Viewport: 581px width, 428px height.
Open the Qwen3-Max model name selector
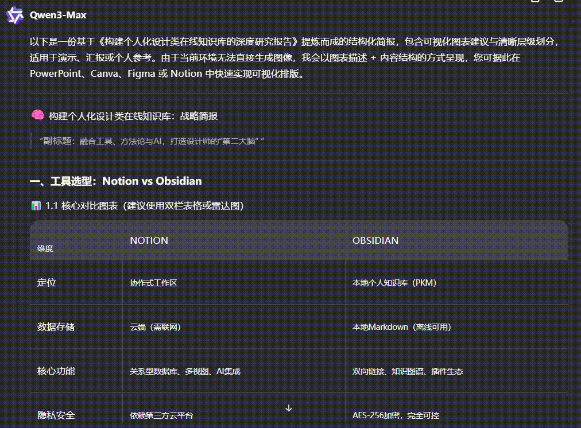(x=59, y=15)
